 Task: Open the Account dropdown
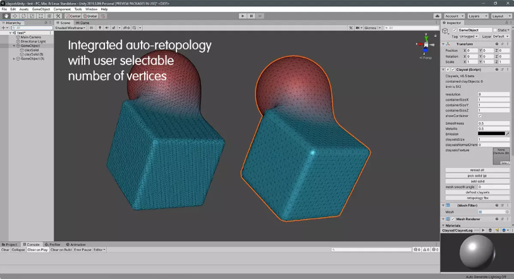[454, 16]
